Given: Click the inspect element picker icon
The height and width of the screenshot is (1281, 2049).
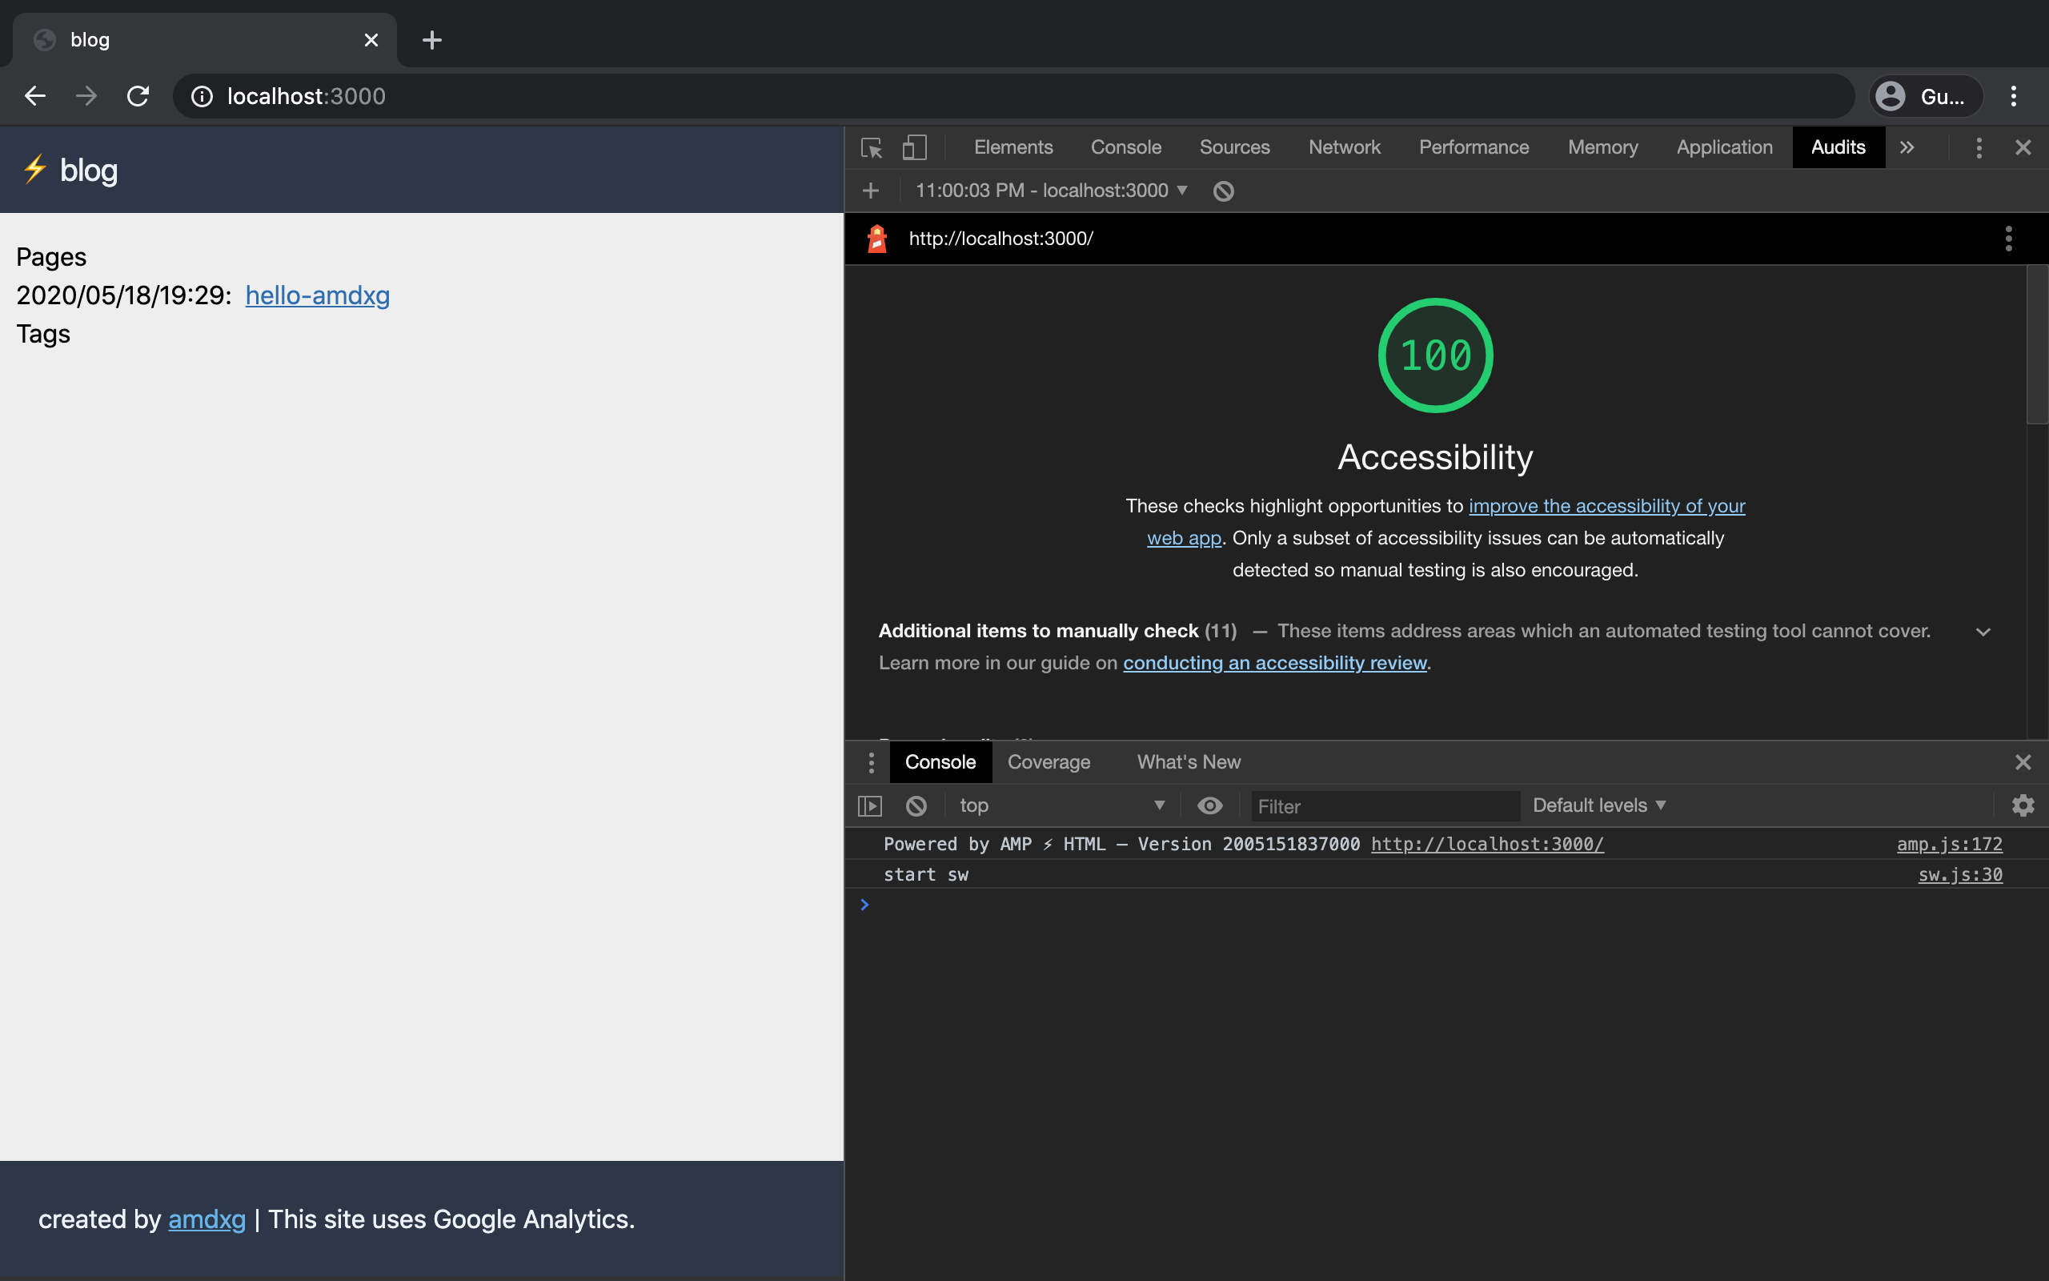Looking at the screenshot, I should click(x=872, y=147).
